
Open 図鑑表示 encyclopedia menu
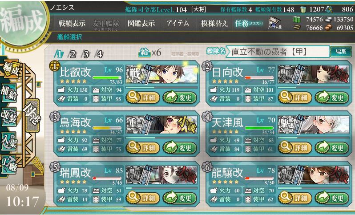click(x=141, y=23)
